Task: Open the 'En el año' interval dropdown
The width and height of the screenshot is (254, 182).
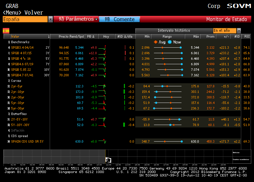Action: coord(239,31)
